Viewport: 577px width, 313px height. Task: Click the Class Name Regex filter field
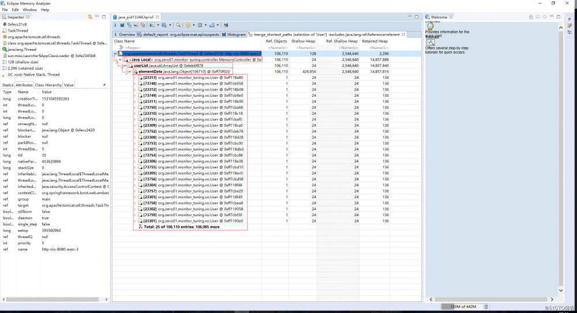click(150, 47)
